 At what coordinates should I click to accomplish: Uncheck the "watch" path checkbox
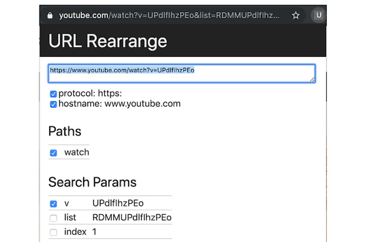tap(54, 153)
